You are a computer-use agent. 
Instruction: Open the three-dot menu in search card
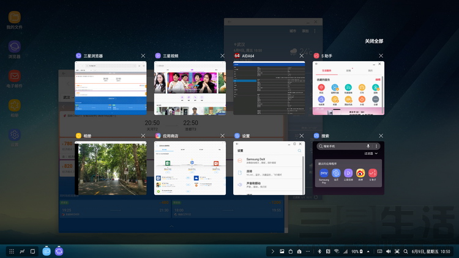pos(376,146)
